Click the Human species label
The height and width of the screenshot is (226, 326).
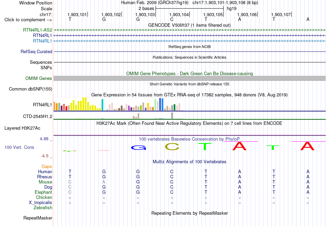(x=45, y=171)
